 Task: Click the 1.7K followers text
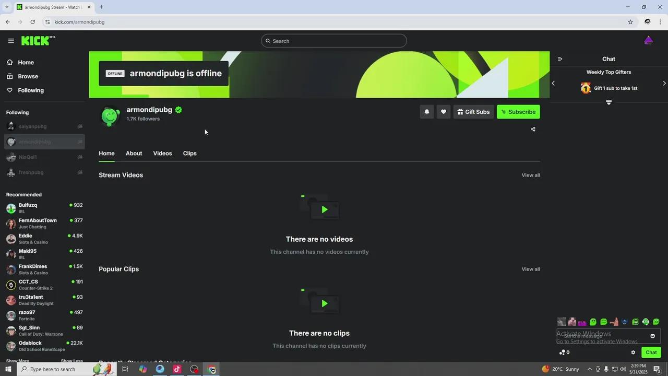click(143, 119)
